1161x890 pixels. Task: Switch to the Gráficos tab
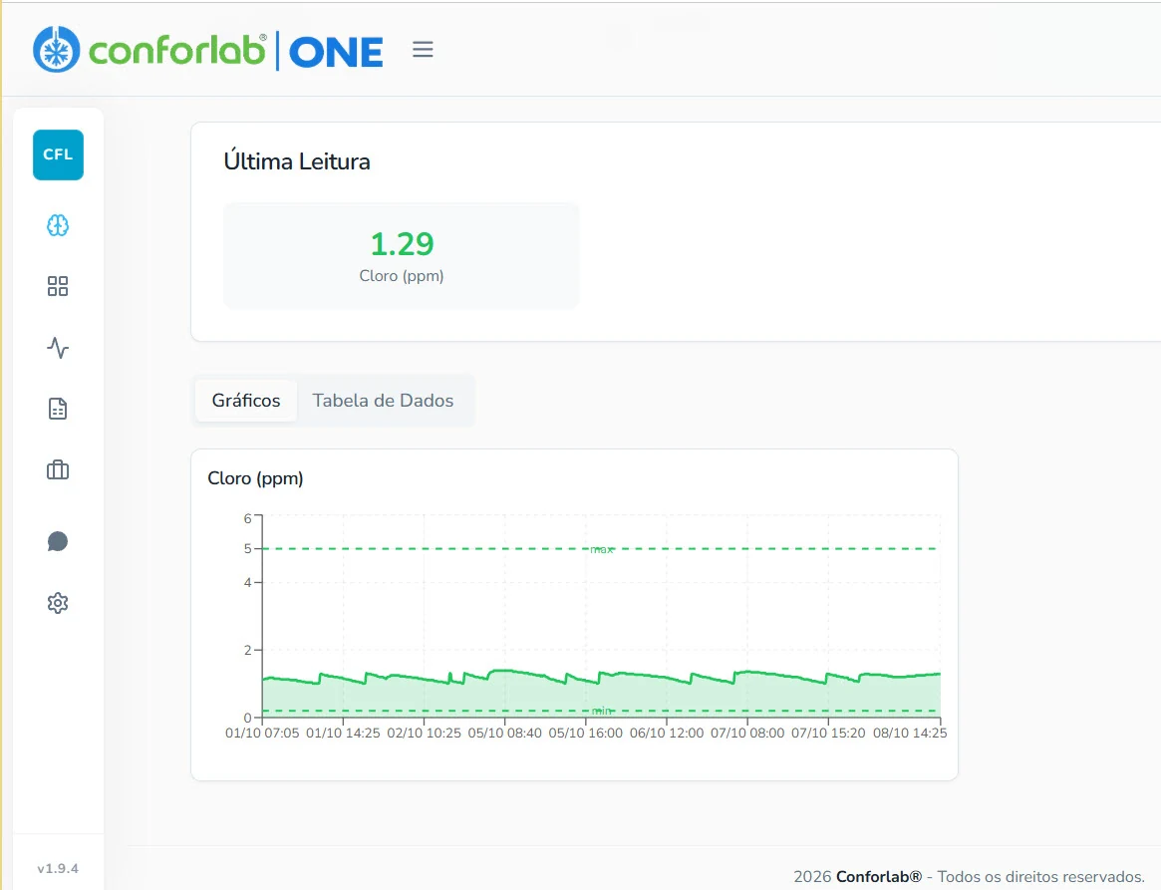(x=246, y=401)
